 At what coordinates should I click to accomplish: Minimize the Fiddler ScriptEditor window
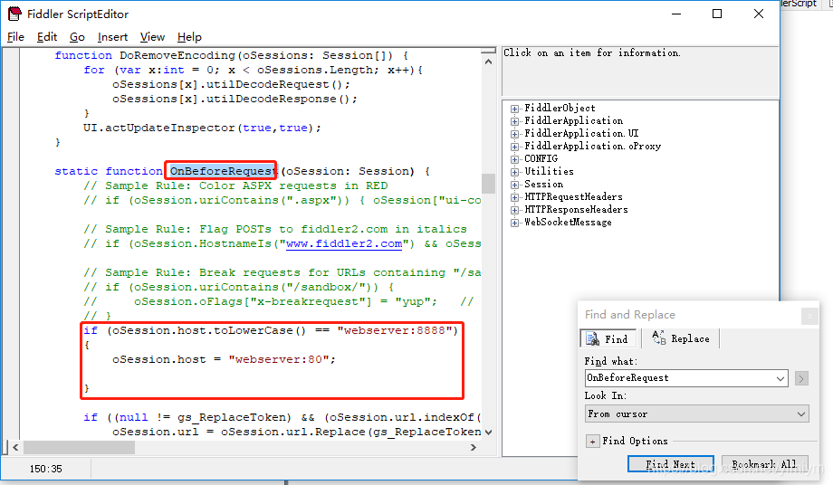click(676, 14)
